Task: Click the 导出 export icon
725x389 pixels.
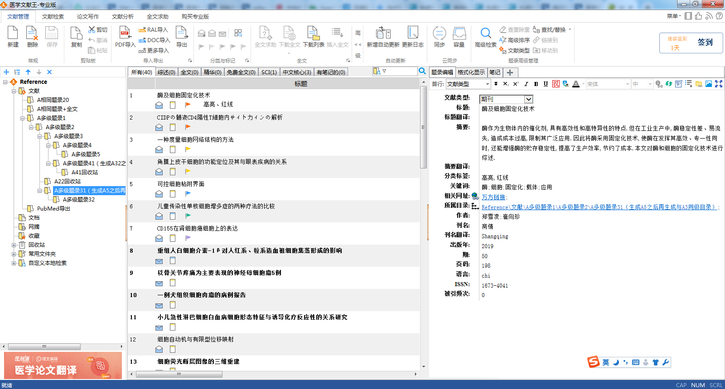Action: (181, 34)
